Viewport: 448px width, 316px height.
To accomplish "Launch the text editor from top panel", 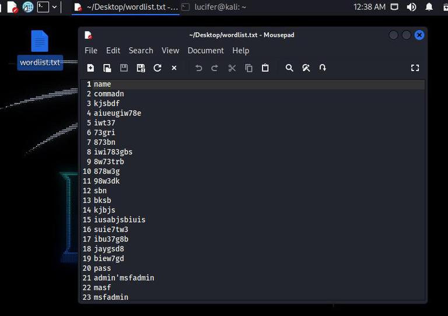I will coord(12,7).
